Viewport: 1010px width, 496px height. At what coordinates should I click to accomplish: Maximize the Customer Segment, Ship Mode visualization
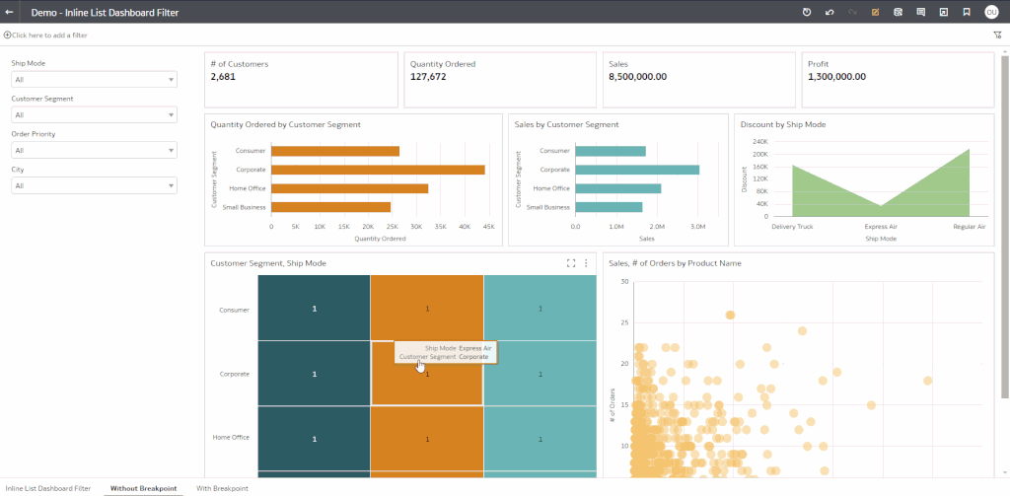pyautogui.click(x=571, y=263)
